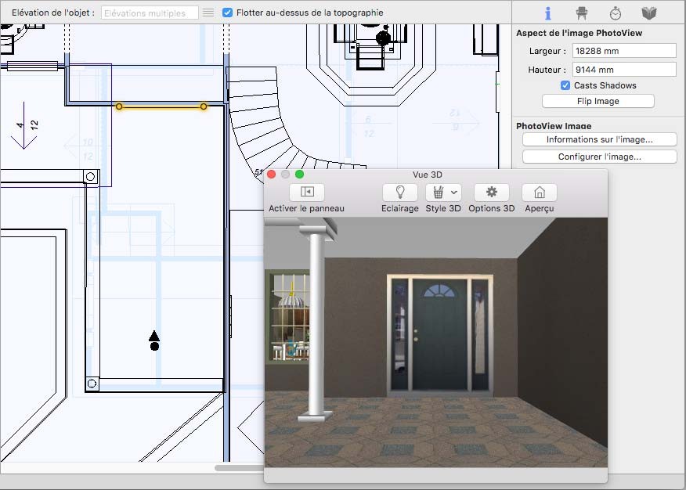Click Configurer l'image button

599,157
